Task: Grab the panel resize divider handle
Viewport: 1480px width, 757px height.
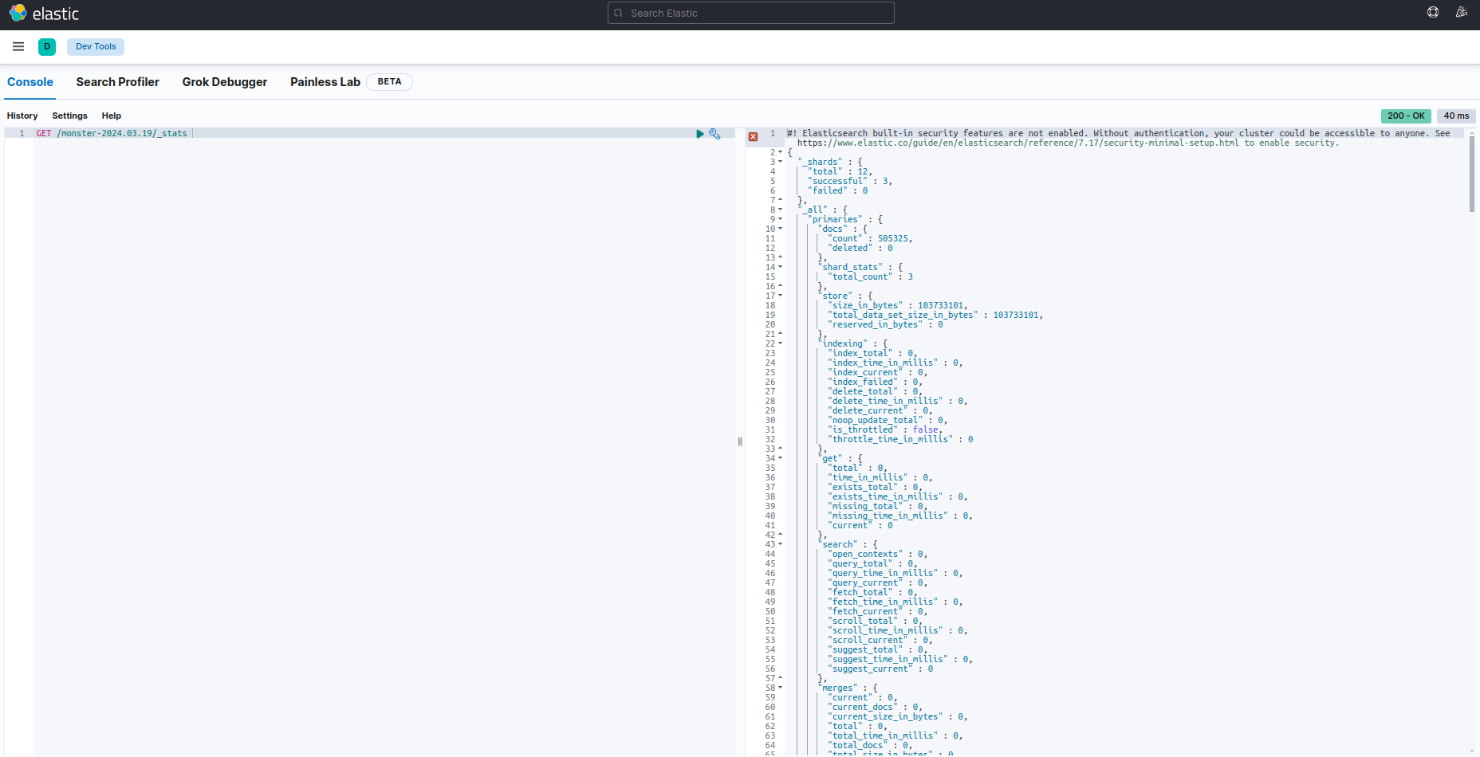Action: 740,441
